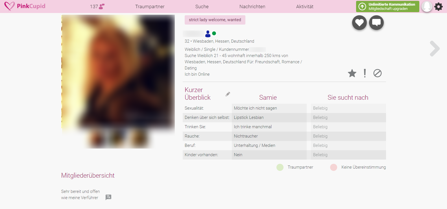Translate the member overview text icon
This screenshot has width=447, height=209.
tap(108, 197)
